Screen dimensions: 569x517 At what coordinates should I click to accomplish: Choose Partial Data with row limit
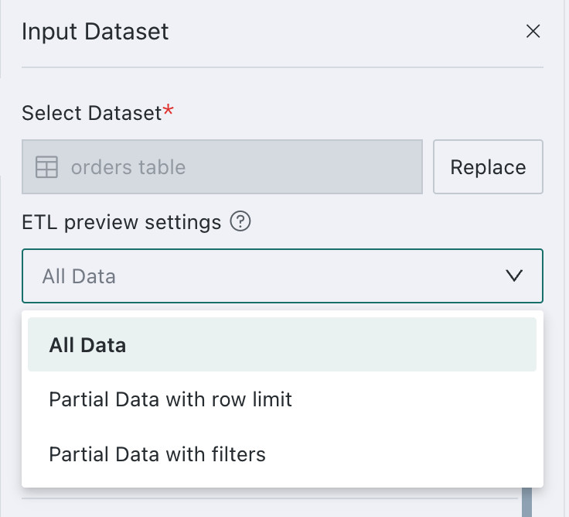pos(282,399)
